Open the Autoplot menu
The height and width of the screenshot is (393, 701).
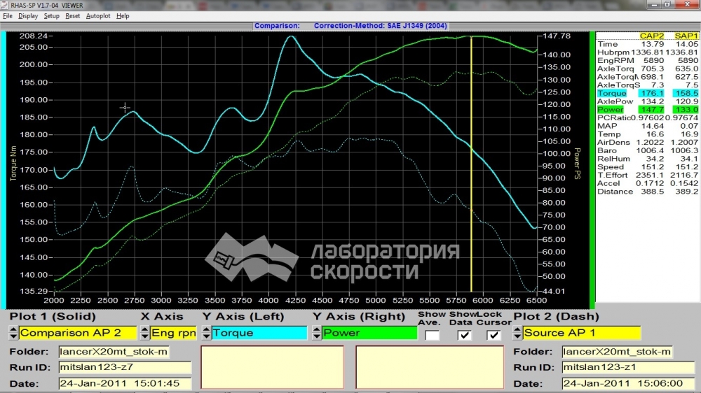(x=98, y=16)
